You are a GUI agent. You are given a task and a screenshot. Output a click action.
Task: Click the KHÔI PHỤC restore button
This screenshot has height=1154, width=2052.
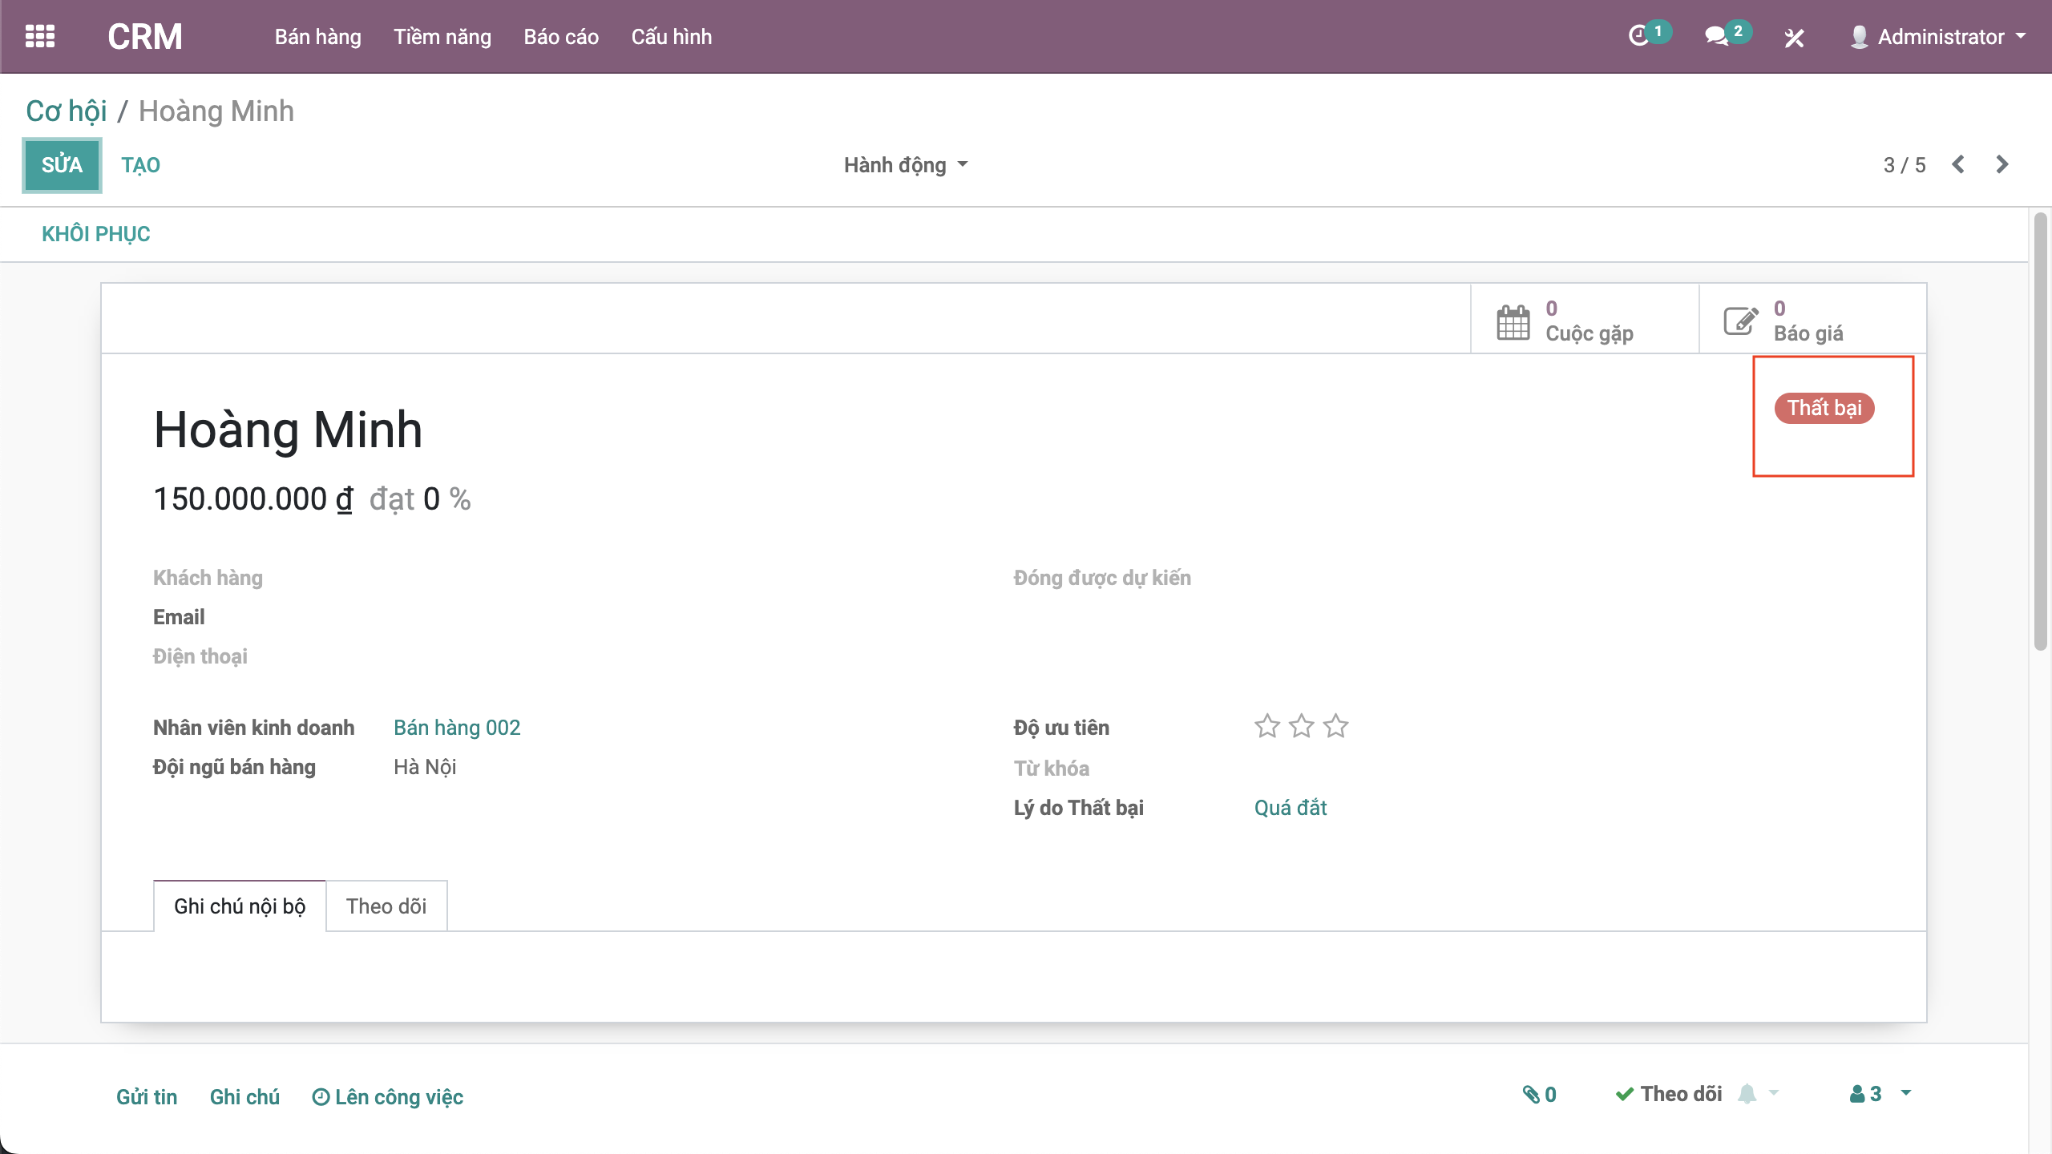96,234
